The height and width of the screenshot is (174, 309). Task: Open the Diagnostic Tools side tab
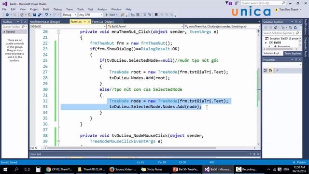(x=306, y=47)
